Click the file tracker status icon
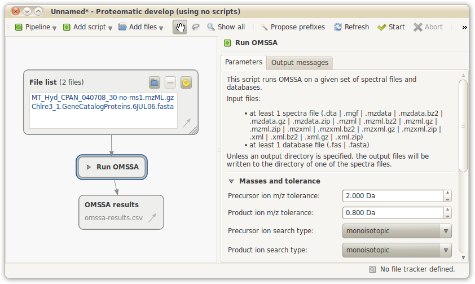The image size is (475, 284). [x=372, y=269]
